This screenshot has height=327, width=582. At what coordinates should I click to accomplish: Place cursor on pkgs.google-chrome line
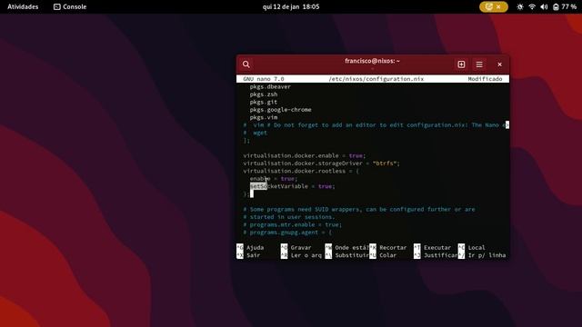click(x=281, y=110)
